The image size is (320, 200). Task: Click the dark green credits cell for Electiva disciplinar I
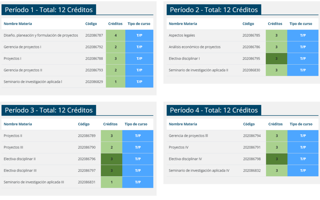[276, 59]
